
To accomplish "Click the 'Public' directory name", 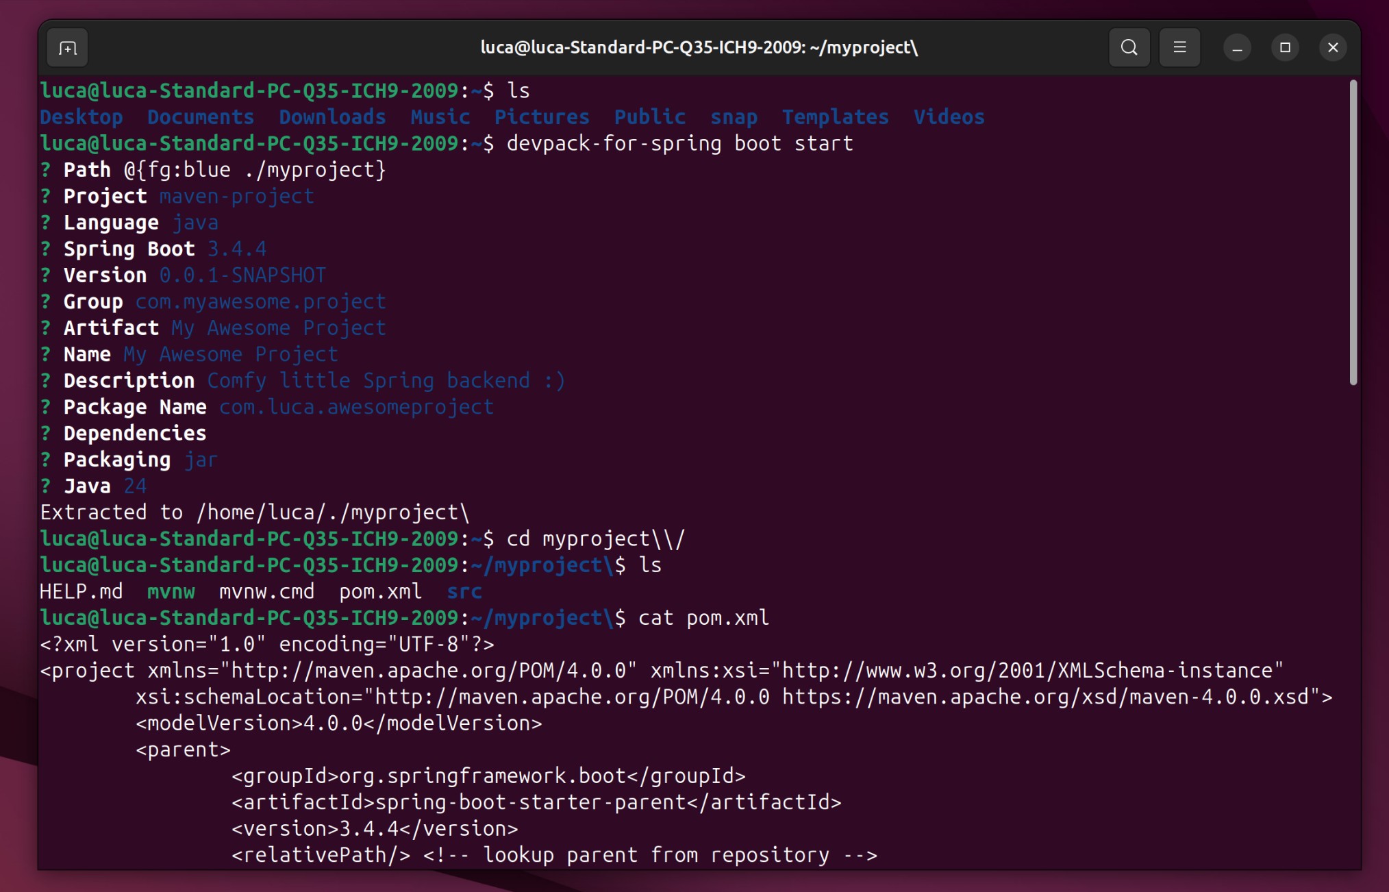I will click(x=649, y=117).
